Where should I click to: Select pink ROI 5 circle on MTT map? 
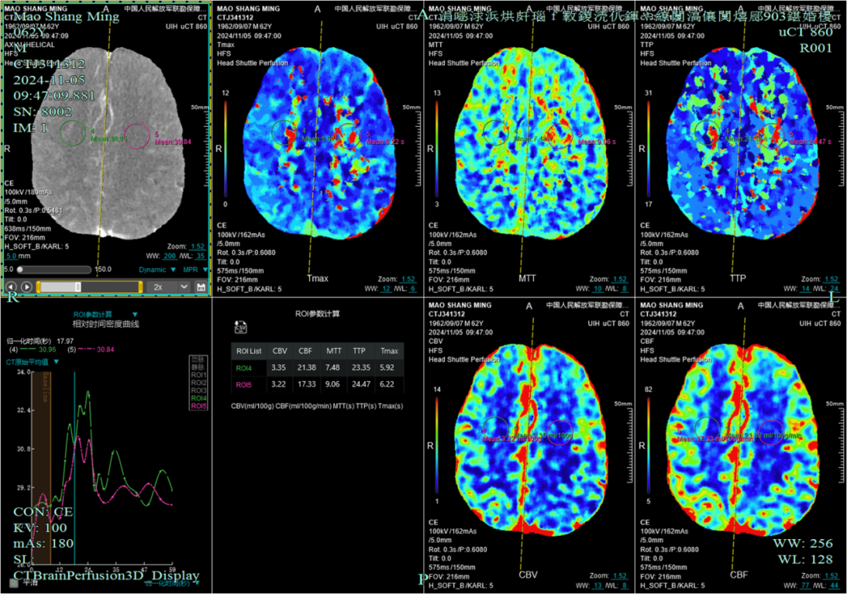pos(559,136)
